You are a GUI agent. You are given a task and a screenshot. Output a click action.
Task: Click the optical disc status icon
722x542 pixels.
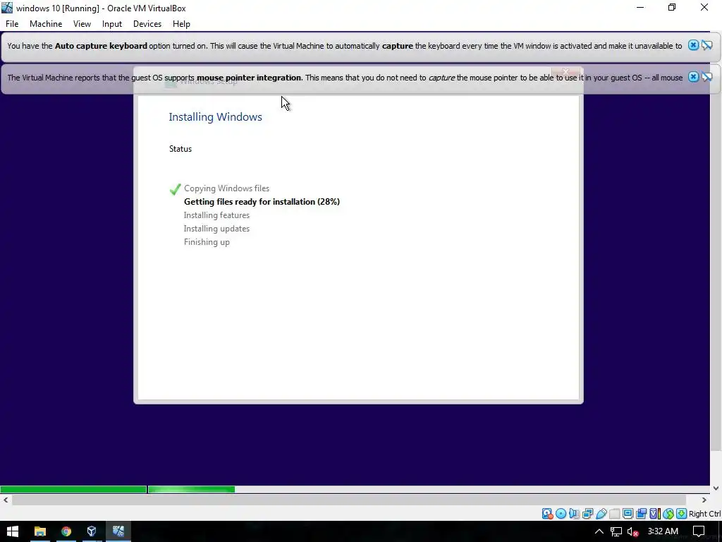[561, 514]
